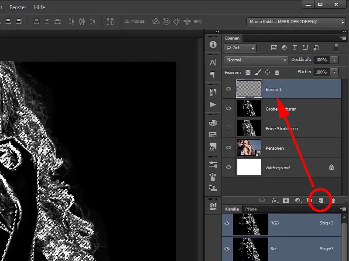Open the Color palette panel icon
The image size is (349, 261).
tap(213, 123)
